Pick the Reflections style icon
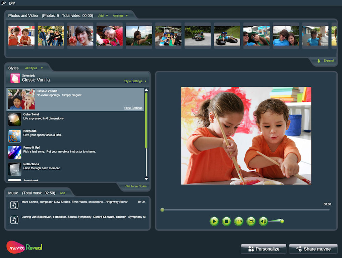The height and width of the screenshot is (258, 342). coord(15,169)
